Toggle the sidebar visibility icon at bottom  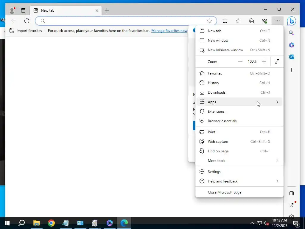click(x=291, y=193)
